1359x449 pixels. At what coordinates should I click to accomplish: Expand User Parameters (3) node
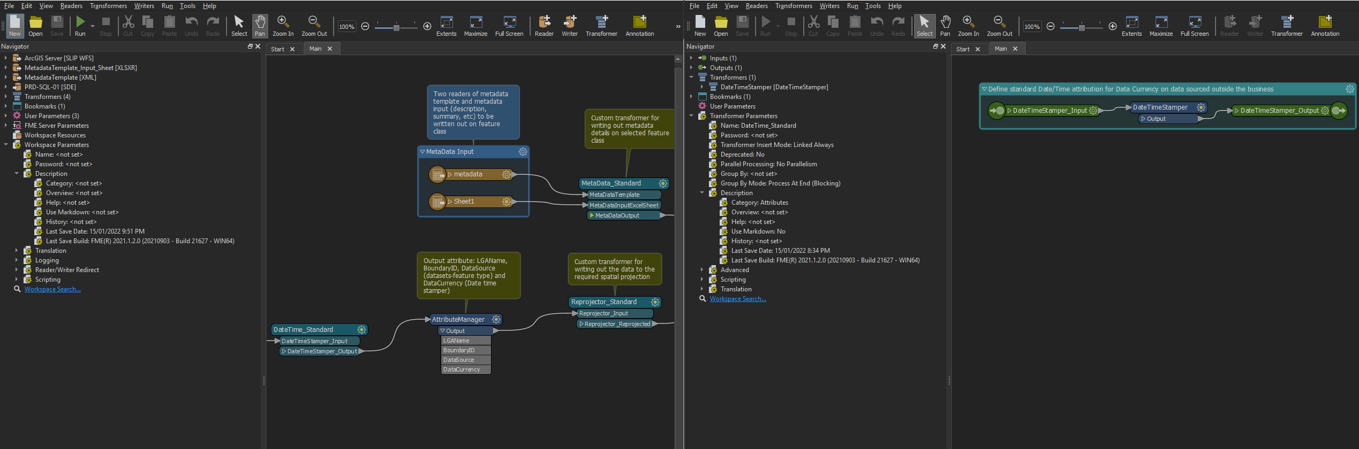coord(6,116)
